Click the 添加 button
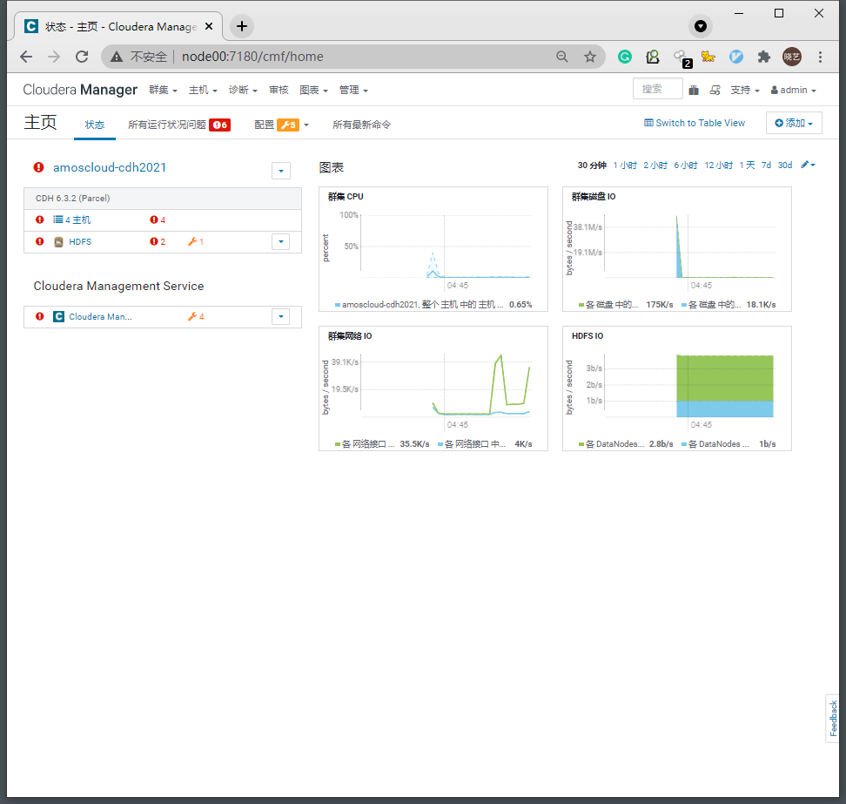 tap(794, 123)
